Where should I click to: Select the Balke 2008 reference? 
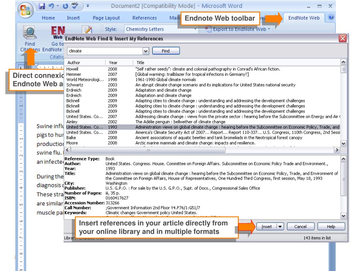pyautogui.click(x=203, y=138)
